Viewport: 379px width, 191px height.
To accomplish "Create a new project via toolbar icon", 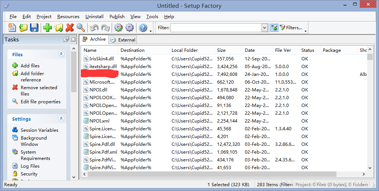I will pos(12,28).
